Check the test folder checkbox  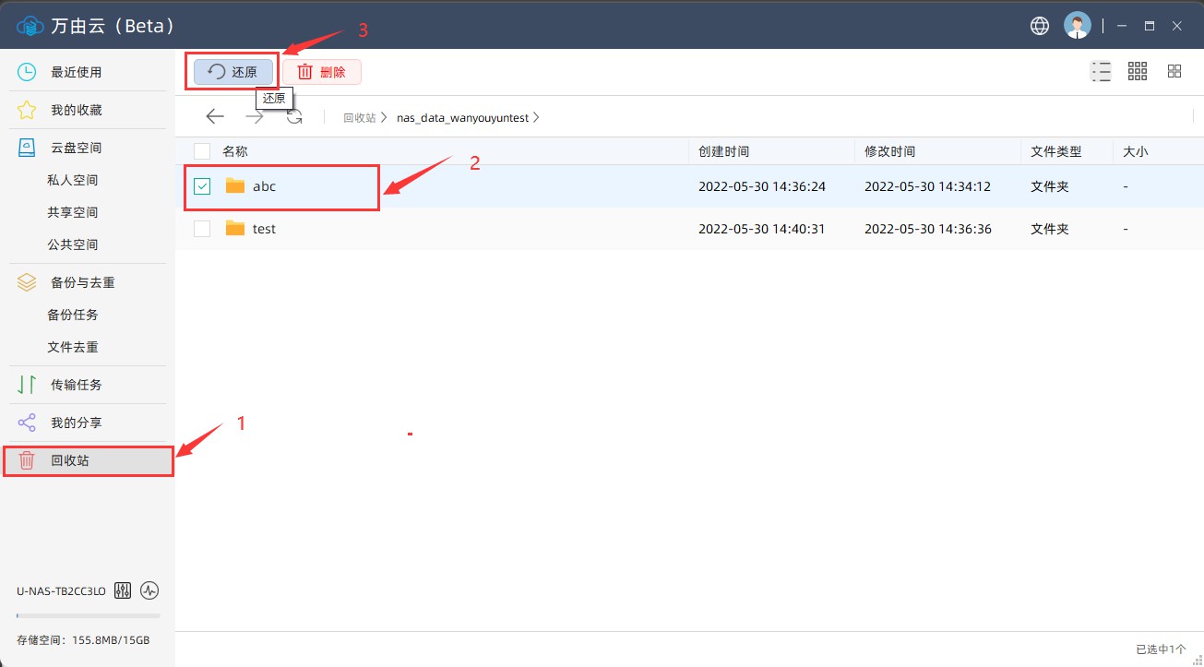(202, 229)
